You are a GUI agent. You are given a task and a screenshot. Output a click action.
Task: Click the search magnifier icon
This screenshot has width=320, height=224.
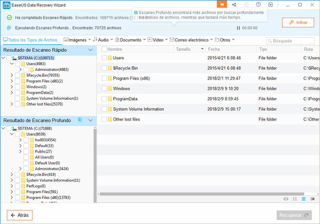(x=269, y=41)
